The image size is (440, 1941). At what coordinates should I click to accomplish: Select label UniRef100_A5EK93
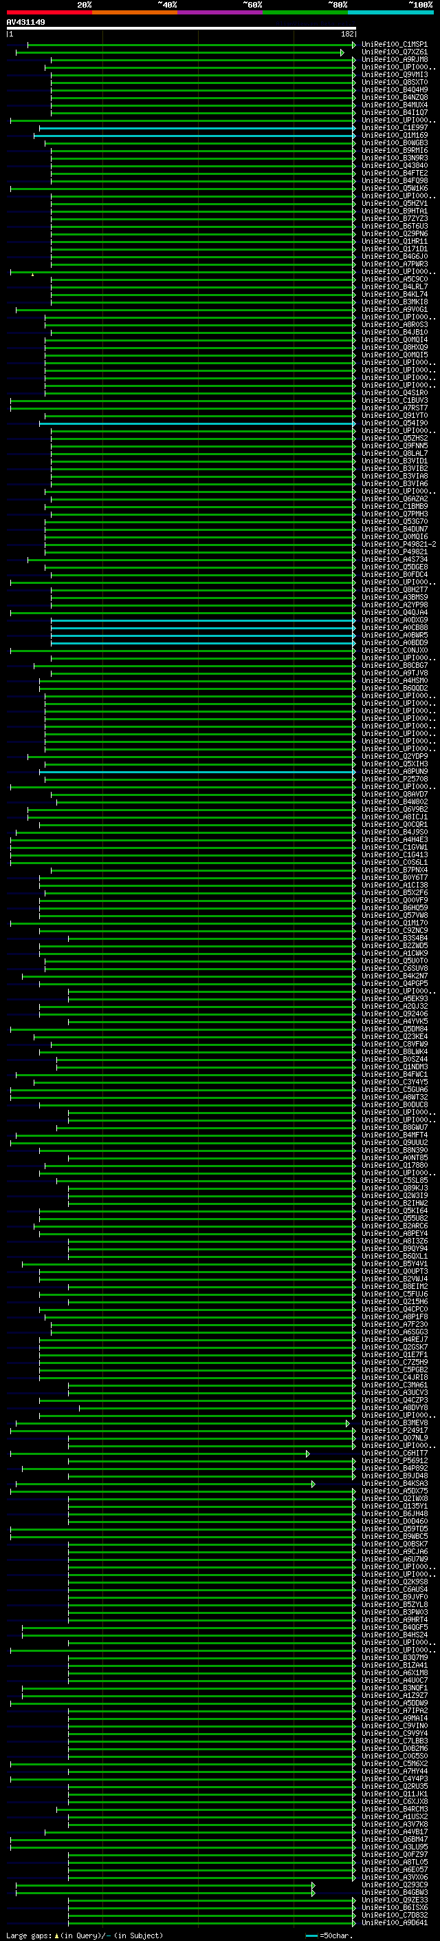pyautogui.click(x=395, y=999)
